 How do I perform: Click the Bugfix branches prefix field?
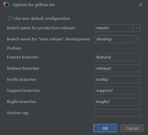(117, 102)
